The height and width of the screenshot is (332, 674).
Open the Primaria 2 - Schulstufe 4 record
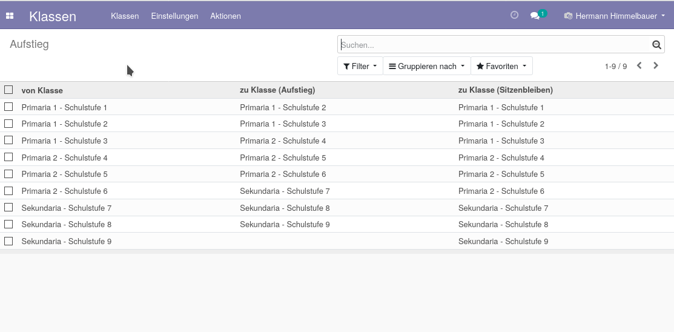pos(64,158)
